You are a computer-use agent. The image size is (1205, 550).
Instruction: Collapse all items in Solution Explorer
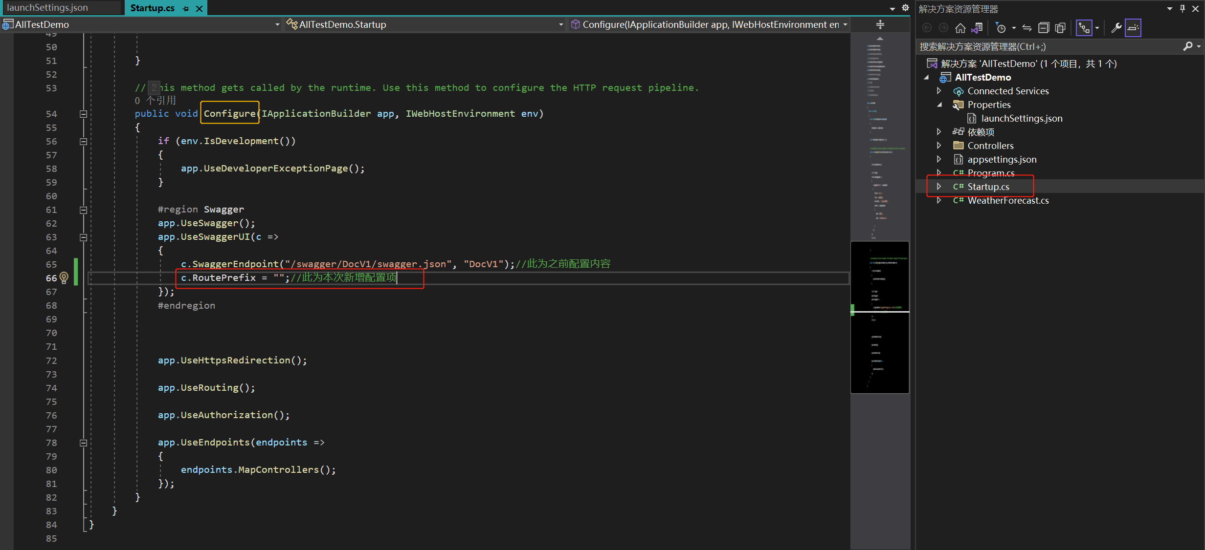point(1044,28)
